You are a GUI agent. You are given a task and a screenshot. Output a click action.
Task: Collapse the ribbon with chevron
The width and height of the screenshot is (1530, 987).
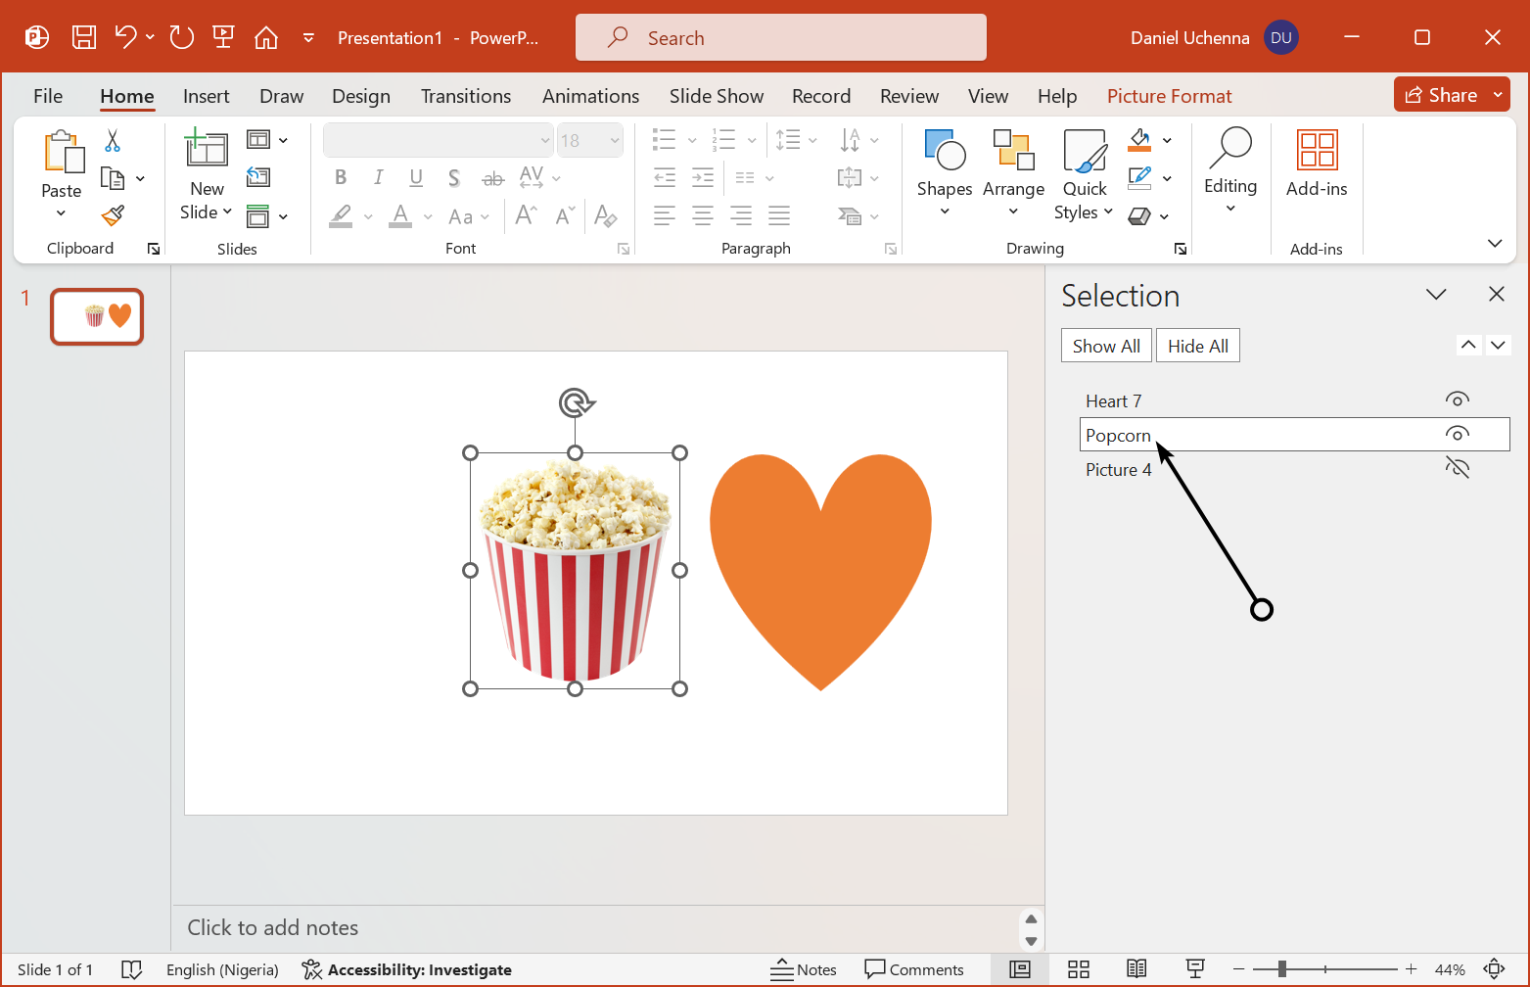1494,244
